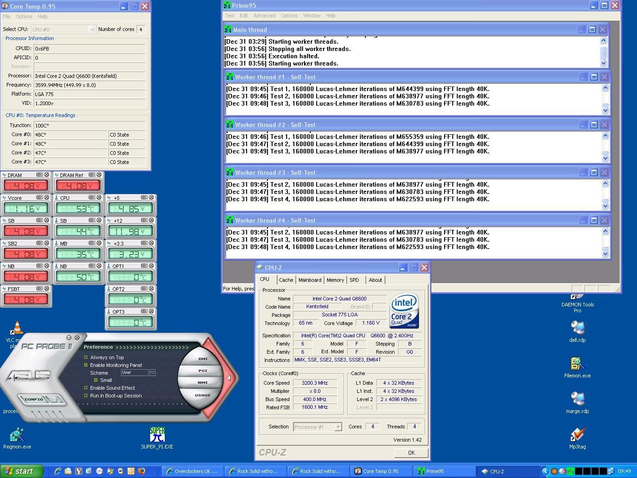Open the Scheme User dropdown in PC Probe
637x478 pixels.
[152, 372]
